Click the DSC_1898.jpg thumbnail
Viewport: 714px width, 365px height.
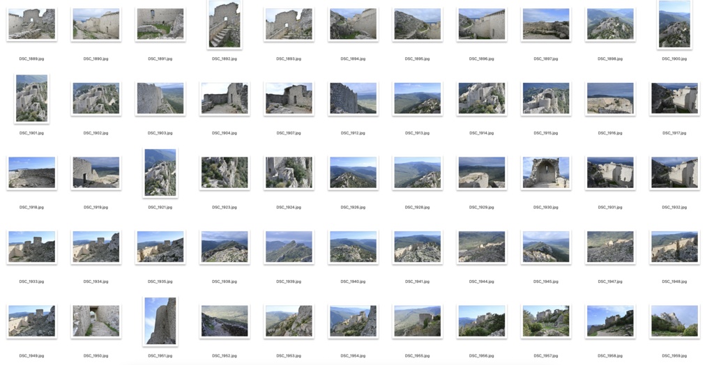609,24
